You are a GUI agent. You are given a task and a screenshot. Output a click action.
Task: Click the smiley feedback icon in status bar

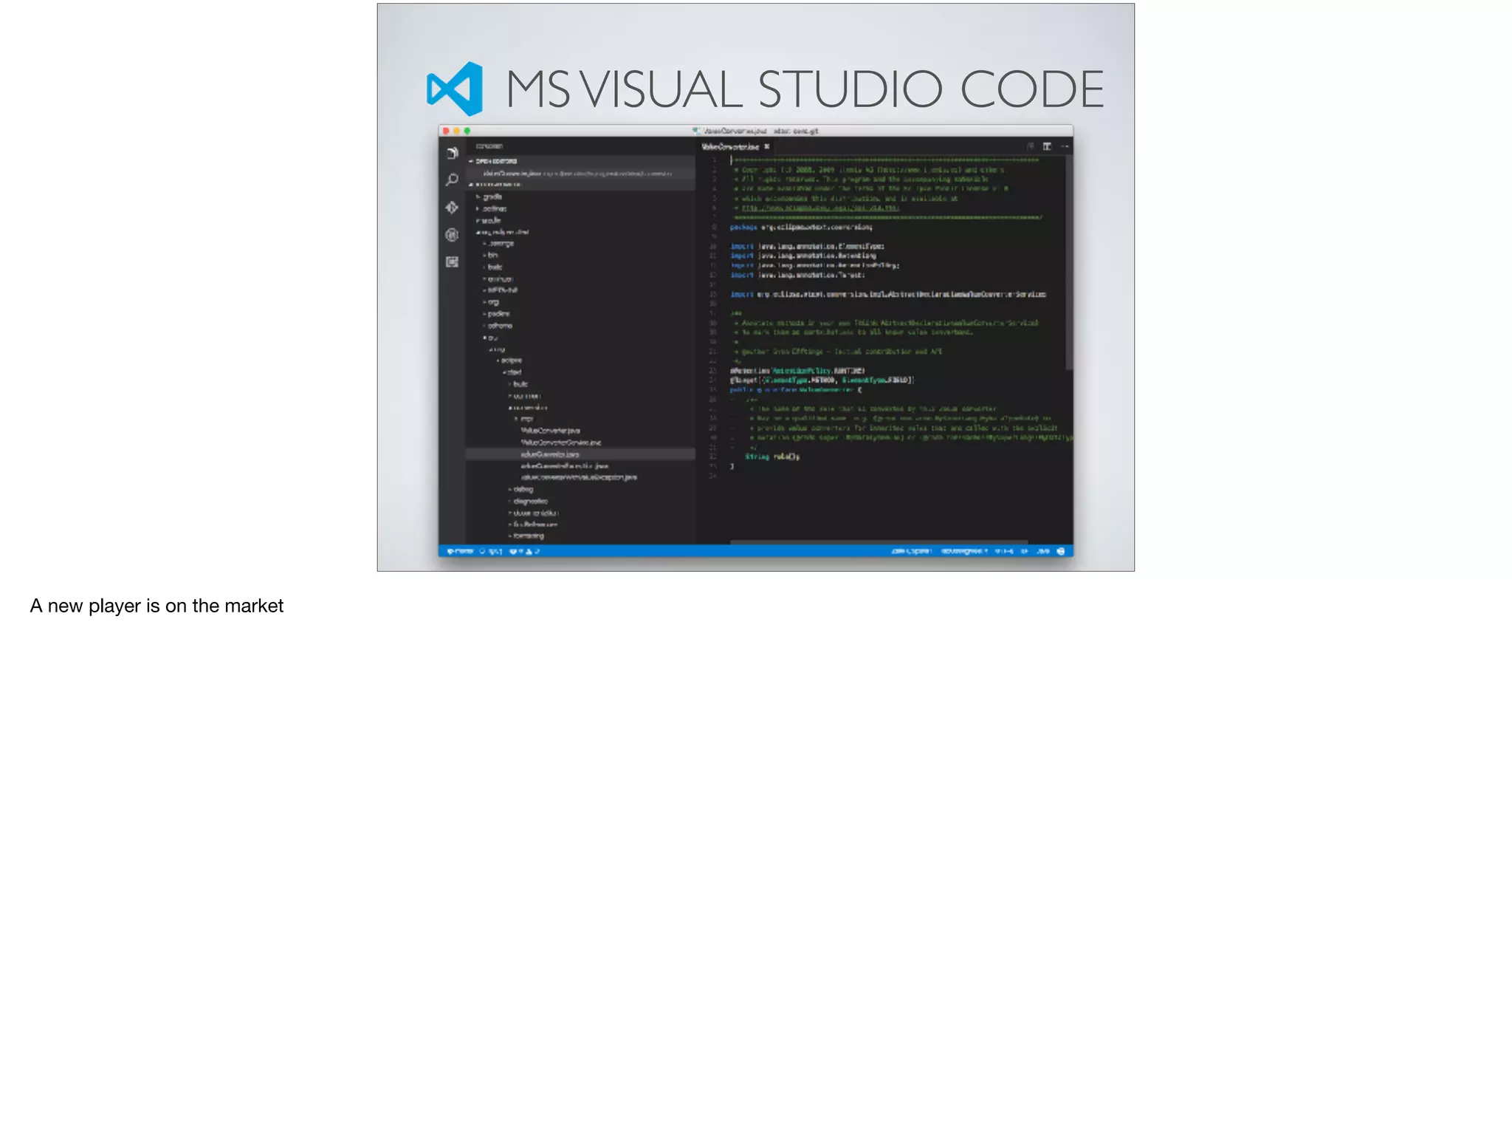(1061, 551)
